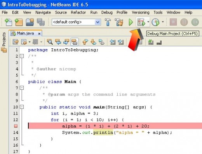Viewport: 202px width, 154px height.
Task: Toggle bookmark using editor toolbar icon
Action: click(x=101, y=42)
